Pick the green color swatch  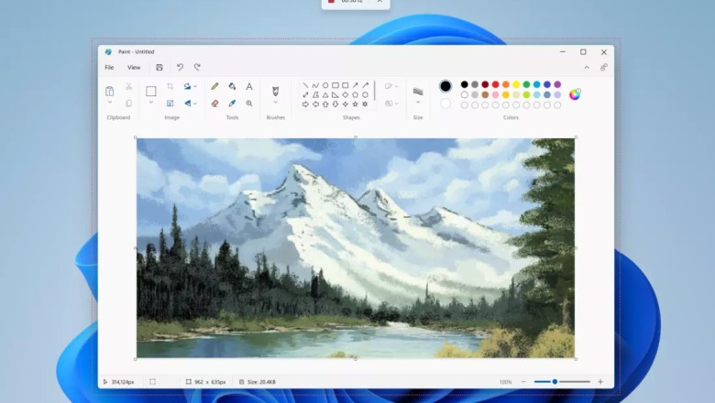tap(527, 84)
